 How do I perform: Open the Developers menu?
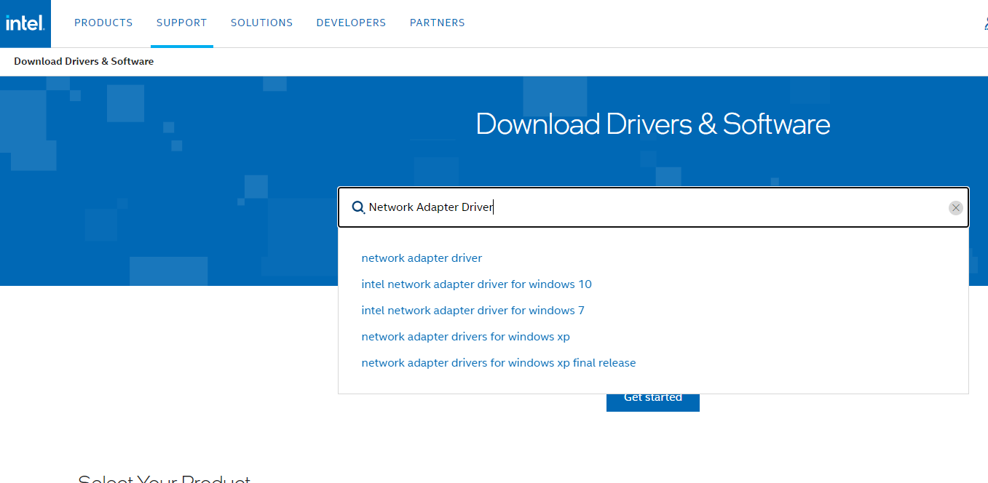pyautogui.click(x=351, y=23)
